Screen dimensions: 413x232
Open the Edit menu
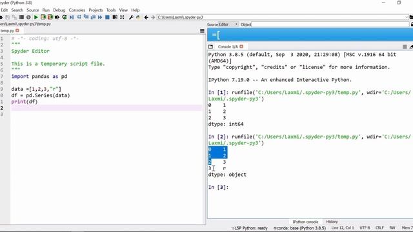tap(5, 10)
